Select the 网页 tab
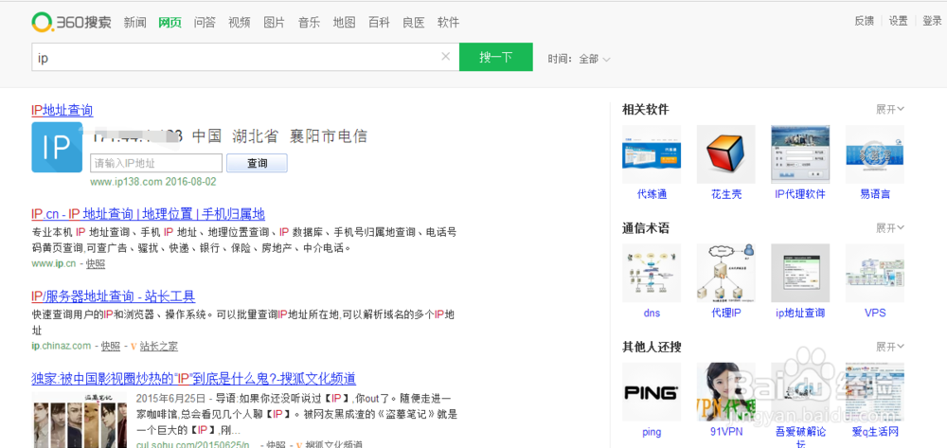Viewport: 947px width, 448px height. (170, 23)
